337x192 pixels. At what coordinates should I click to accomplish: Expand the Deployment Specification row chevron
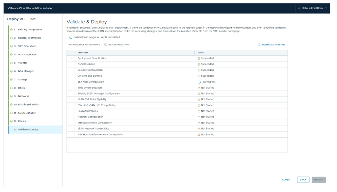point(71,59)
